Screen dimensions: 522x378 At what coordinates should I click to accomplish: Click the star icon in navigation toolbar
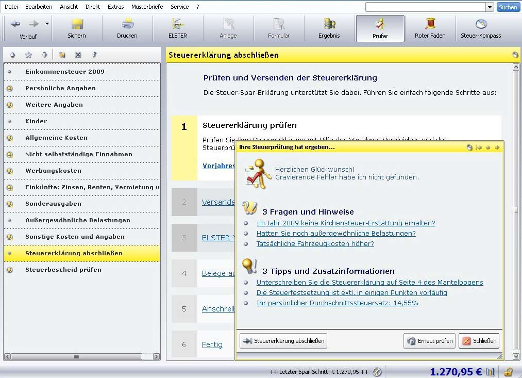pos(29,55)
